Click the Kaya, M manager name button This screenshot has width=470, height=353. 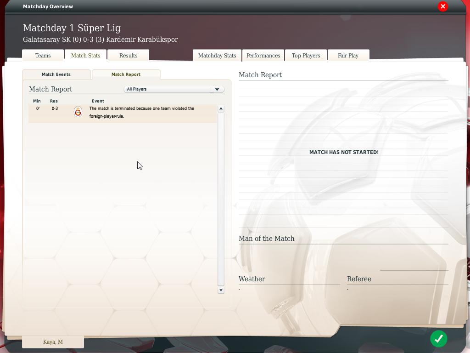click(x=53, y=342)
